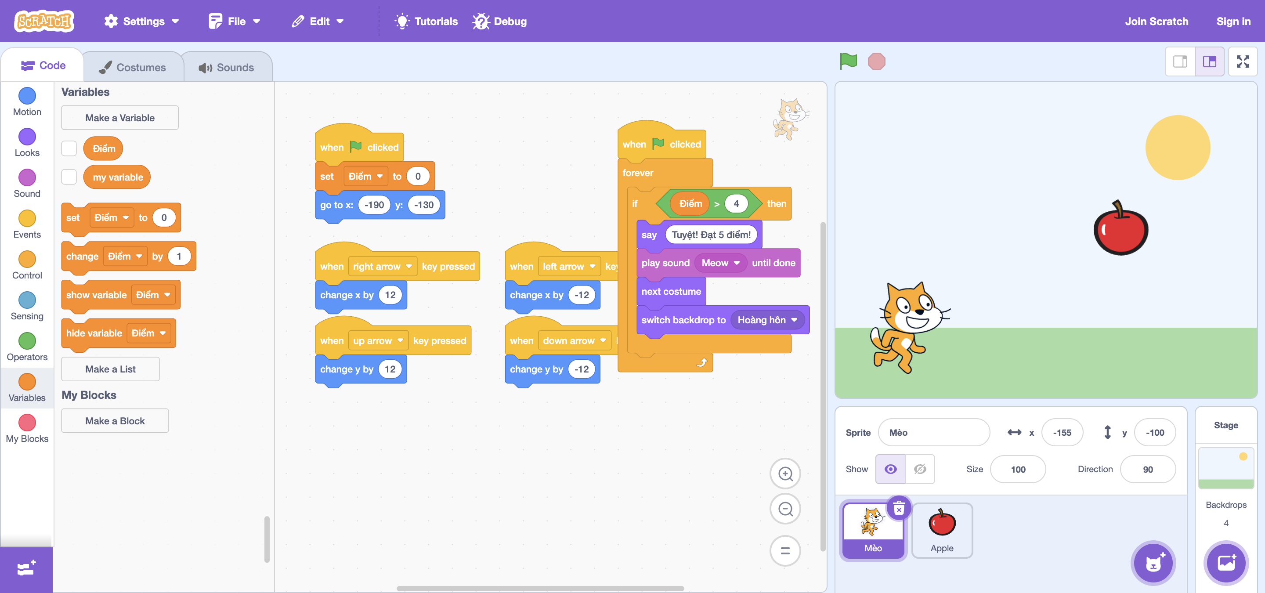1265x593 pixels.
Task: Switch to small stage layout
Action: click(1180, 61)
